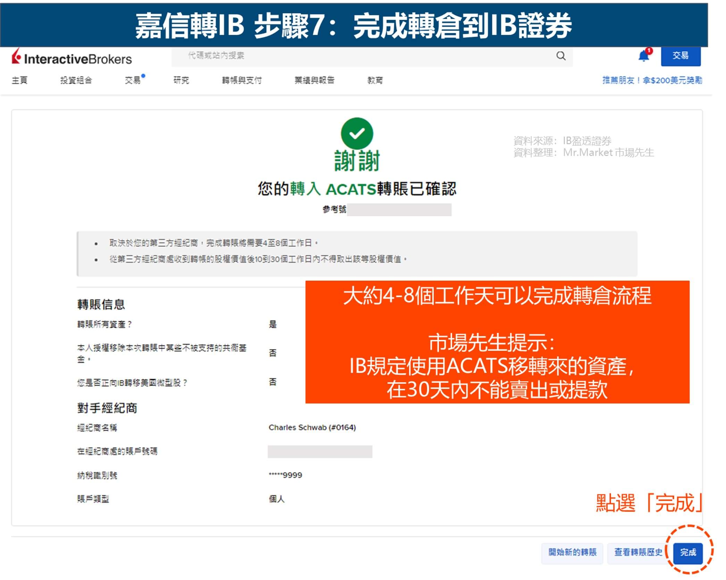The image size is (726, 580).
Task: Open the 交易 navigation menu item
Action: tap(133, 80)
